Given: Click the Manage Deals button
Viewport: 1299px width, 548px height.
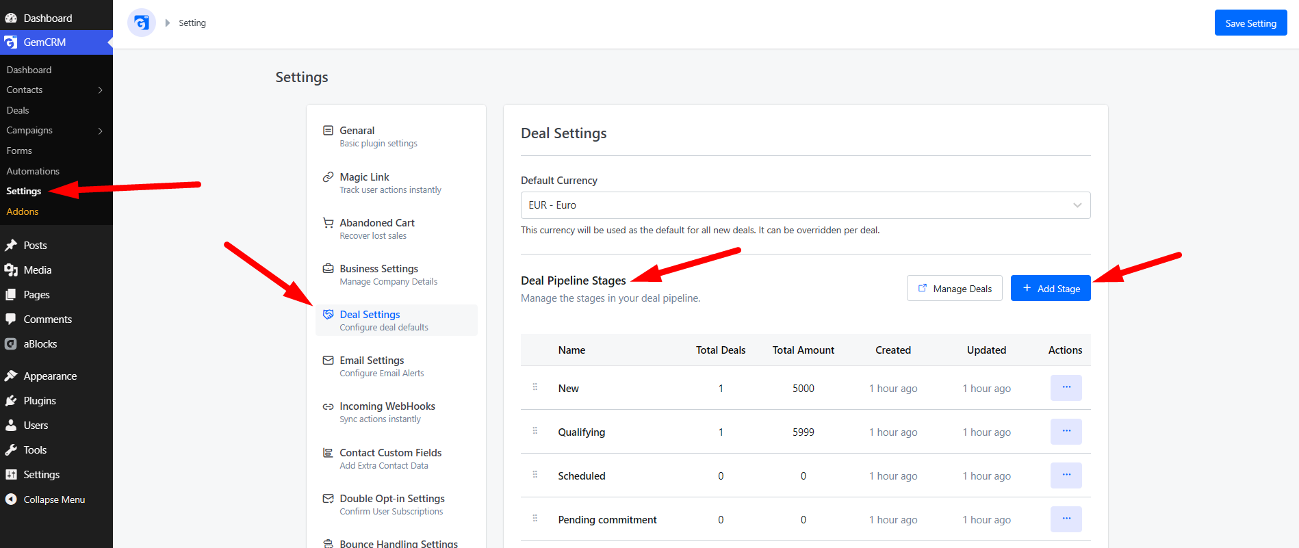Looking at the screenshot, I should (955, 288).
